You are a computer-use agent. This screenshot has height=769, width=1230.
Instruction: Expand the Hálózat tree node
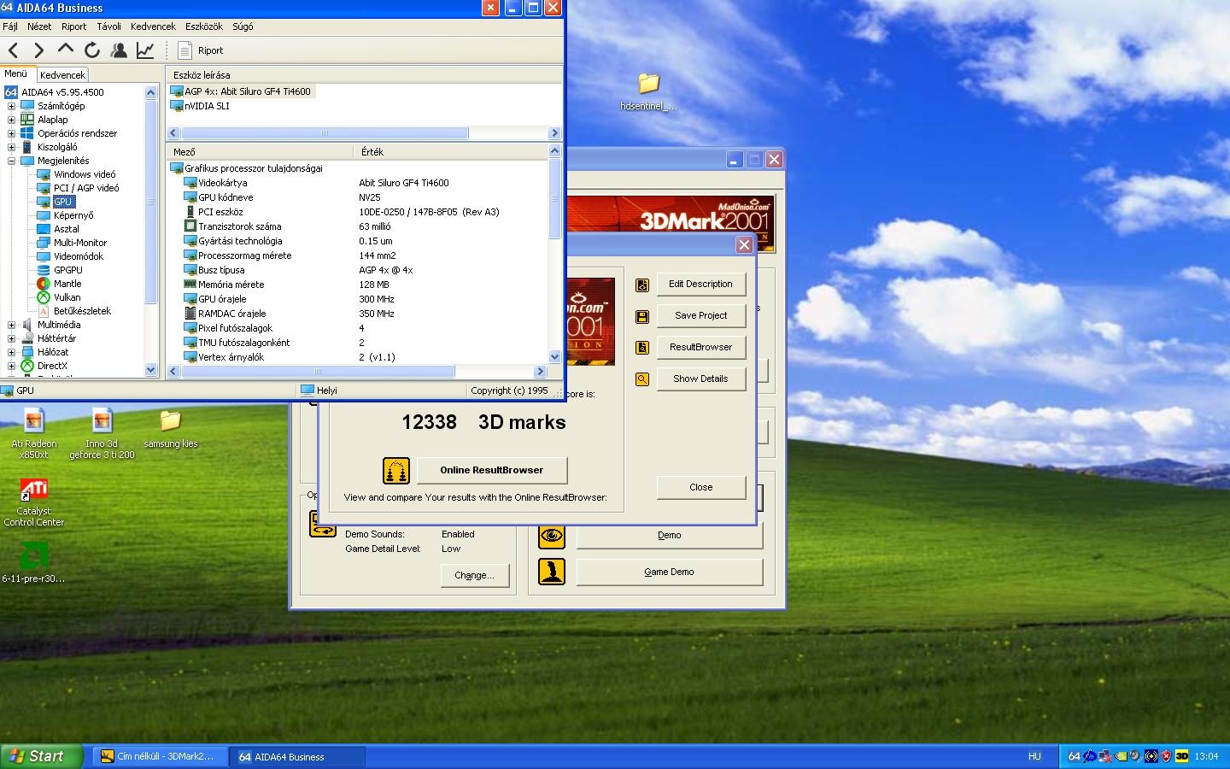[11, 352]
